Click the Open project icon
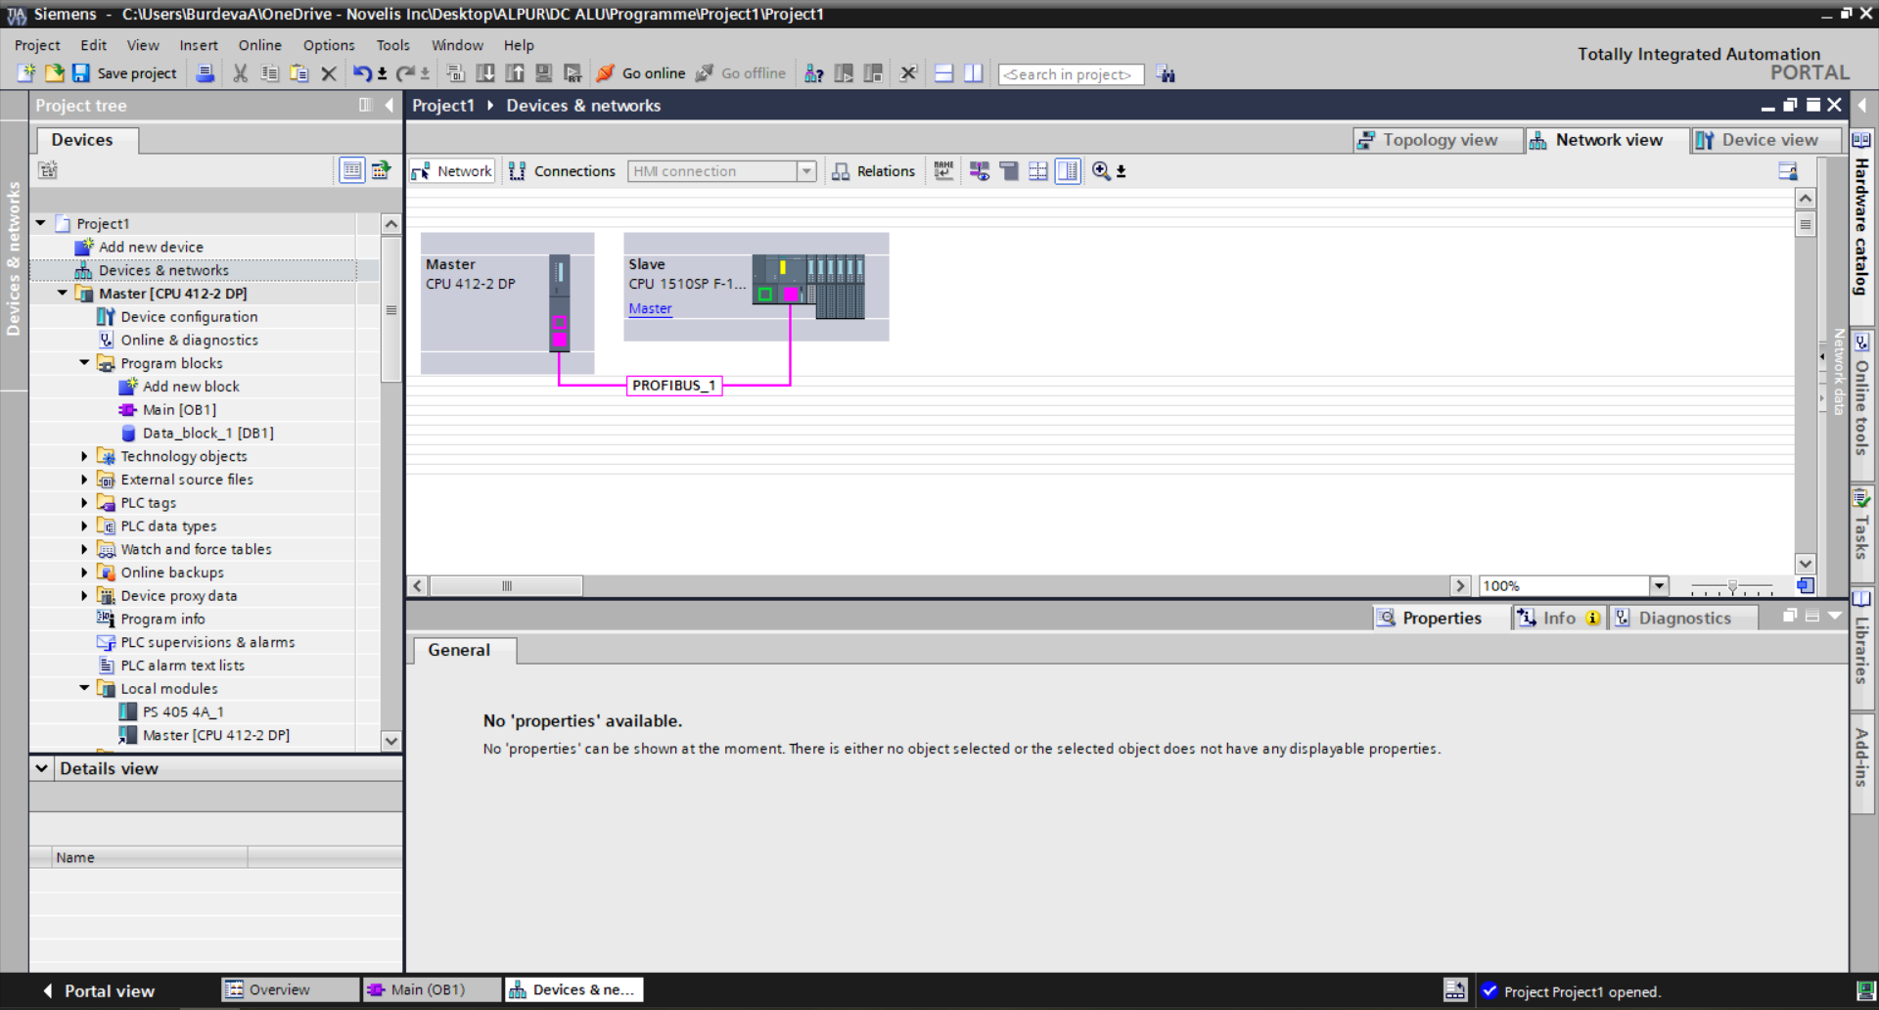 pyautogui.click(x=54, y=73)
